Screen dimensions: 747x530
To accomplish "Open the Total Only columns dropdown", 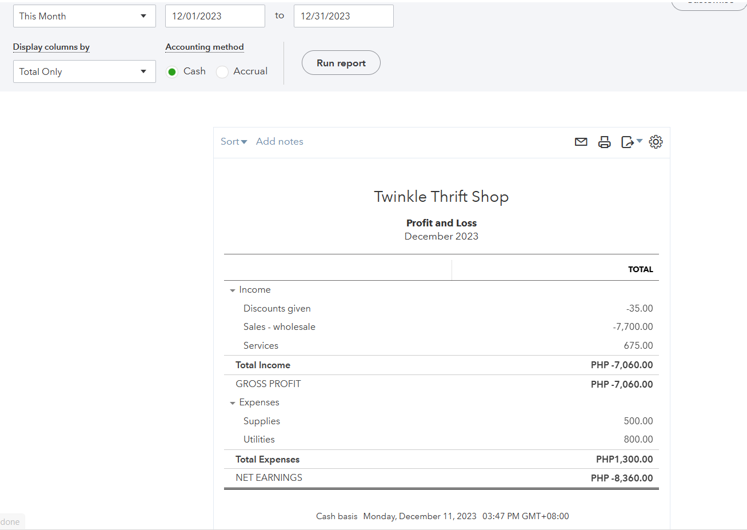I will tap(84, 71).
